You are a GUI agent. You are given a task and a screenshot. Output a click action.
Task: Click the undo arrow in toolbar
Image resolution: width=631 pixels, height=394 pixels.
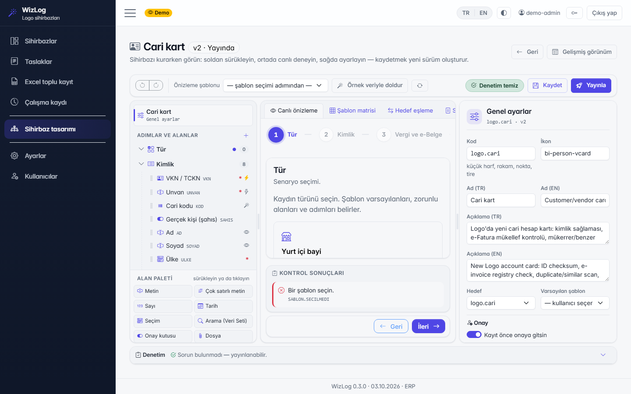tap(142, 85)
